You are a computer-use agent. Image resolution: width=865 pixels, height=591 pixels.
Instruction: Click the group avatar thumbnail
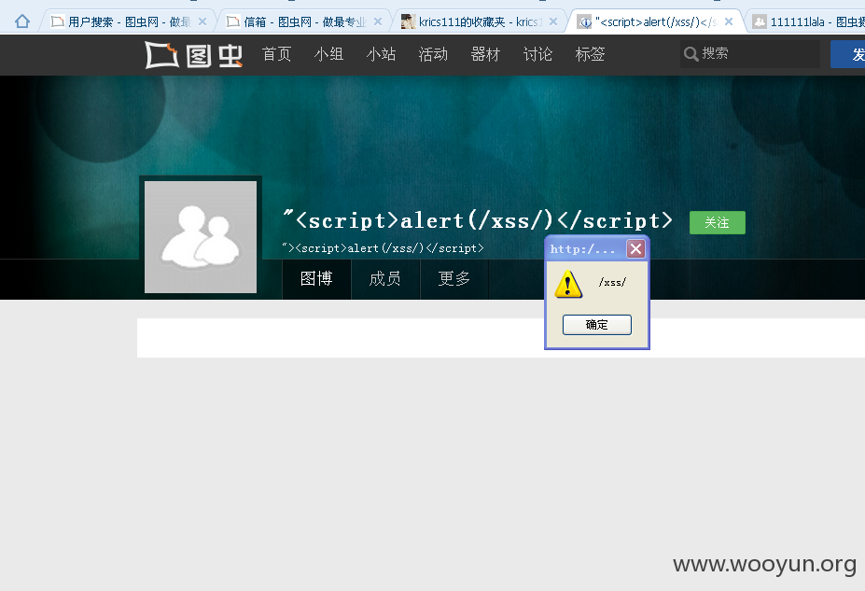click(x=201, y=237)
